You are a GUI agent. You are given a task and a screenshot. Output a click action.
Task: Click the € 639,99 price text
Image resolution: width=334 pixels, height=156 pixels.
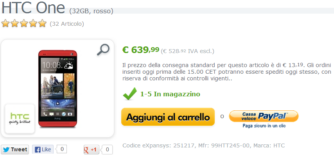pyautogui.click(x=141, y=50)
